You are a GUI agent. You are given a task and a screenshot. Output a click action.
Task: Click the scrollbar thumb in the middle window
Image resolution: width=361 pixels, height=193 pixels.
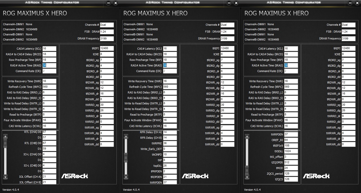126,158
